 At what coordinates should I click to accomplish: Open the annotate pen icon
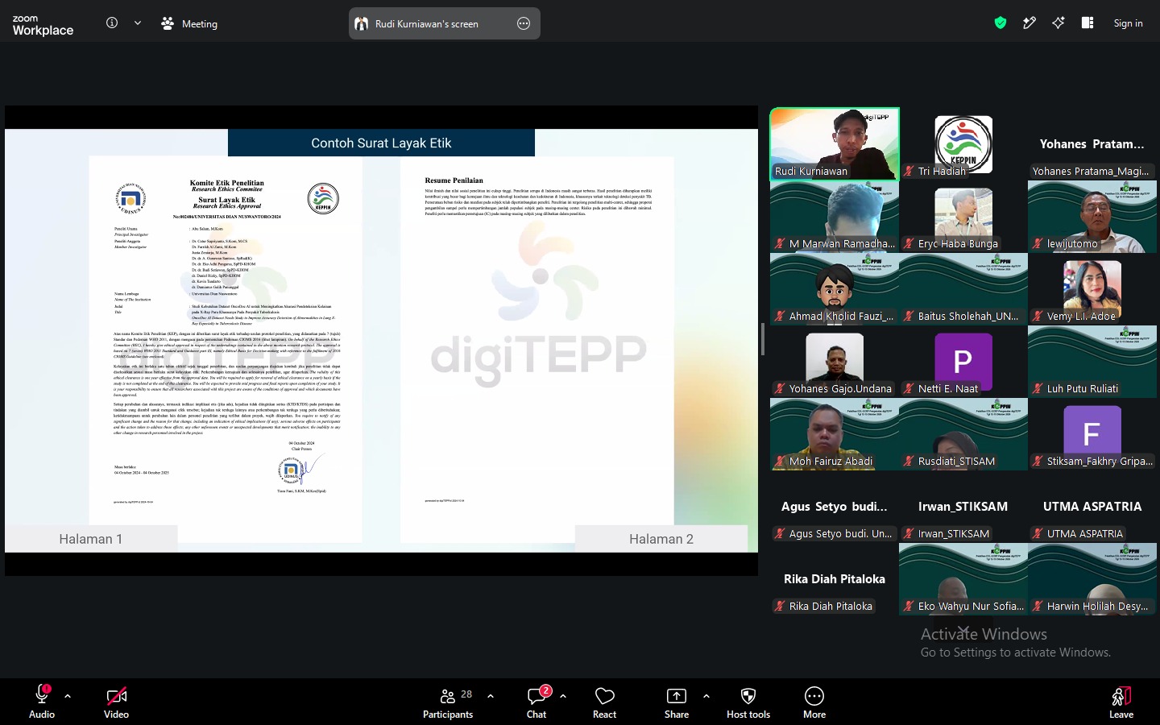coord(1029,23)
